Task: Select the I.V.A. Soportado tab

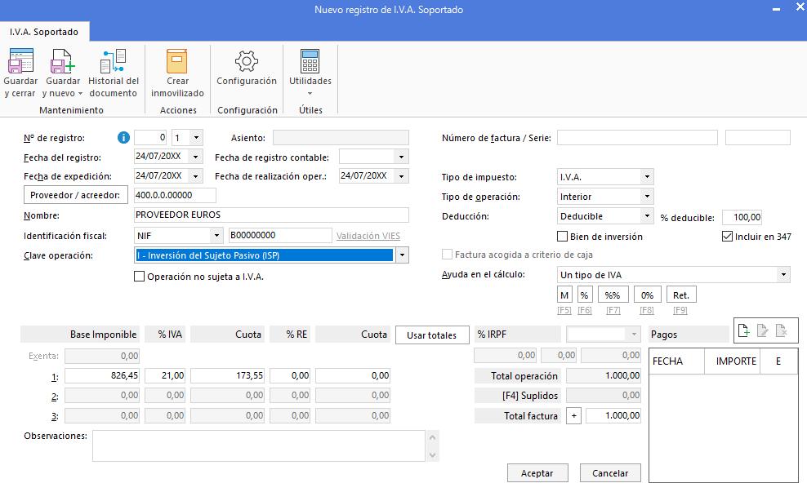Action: (44, 32)
